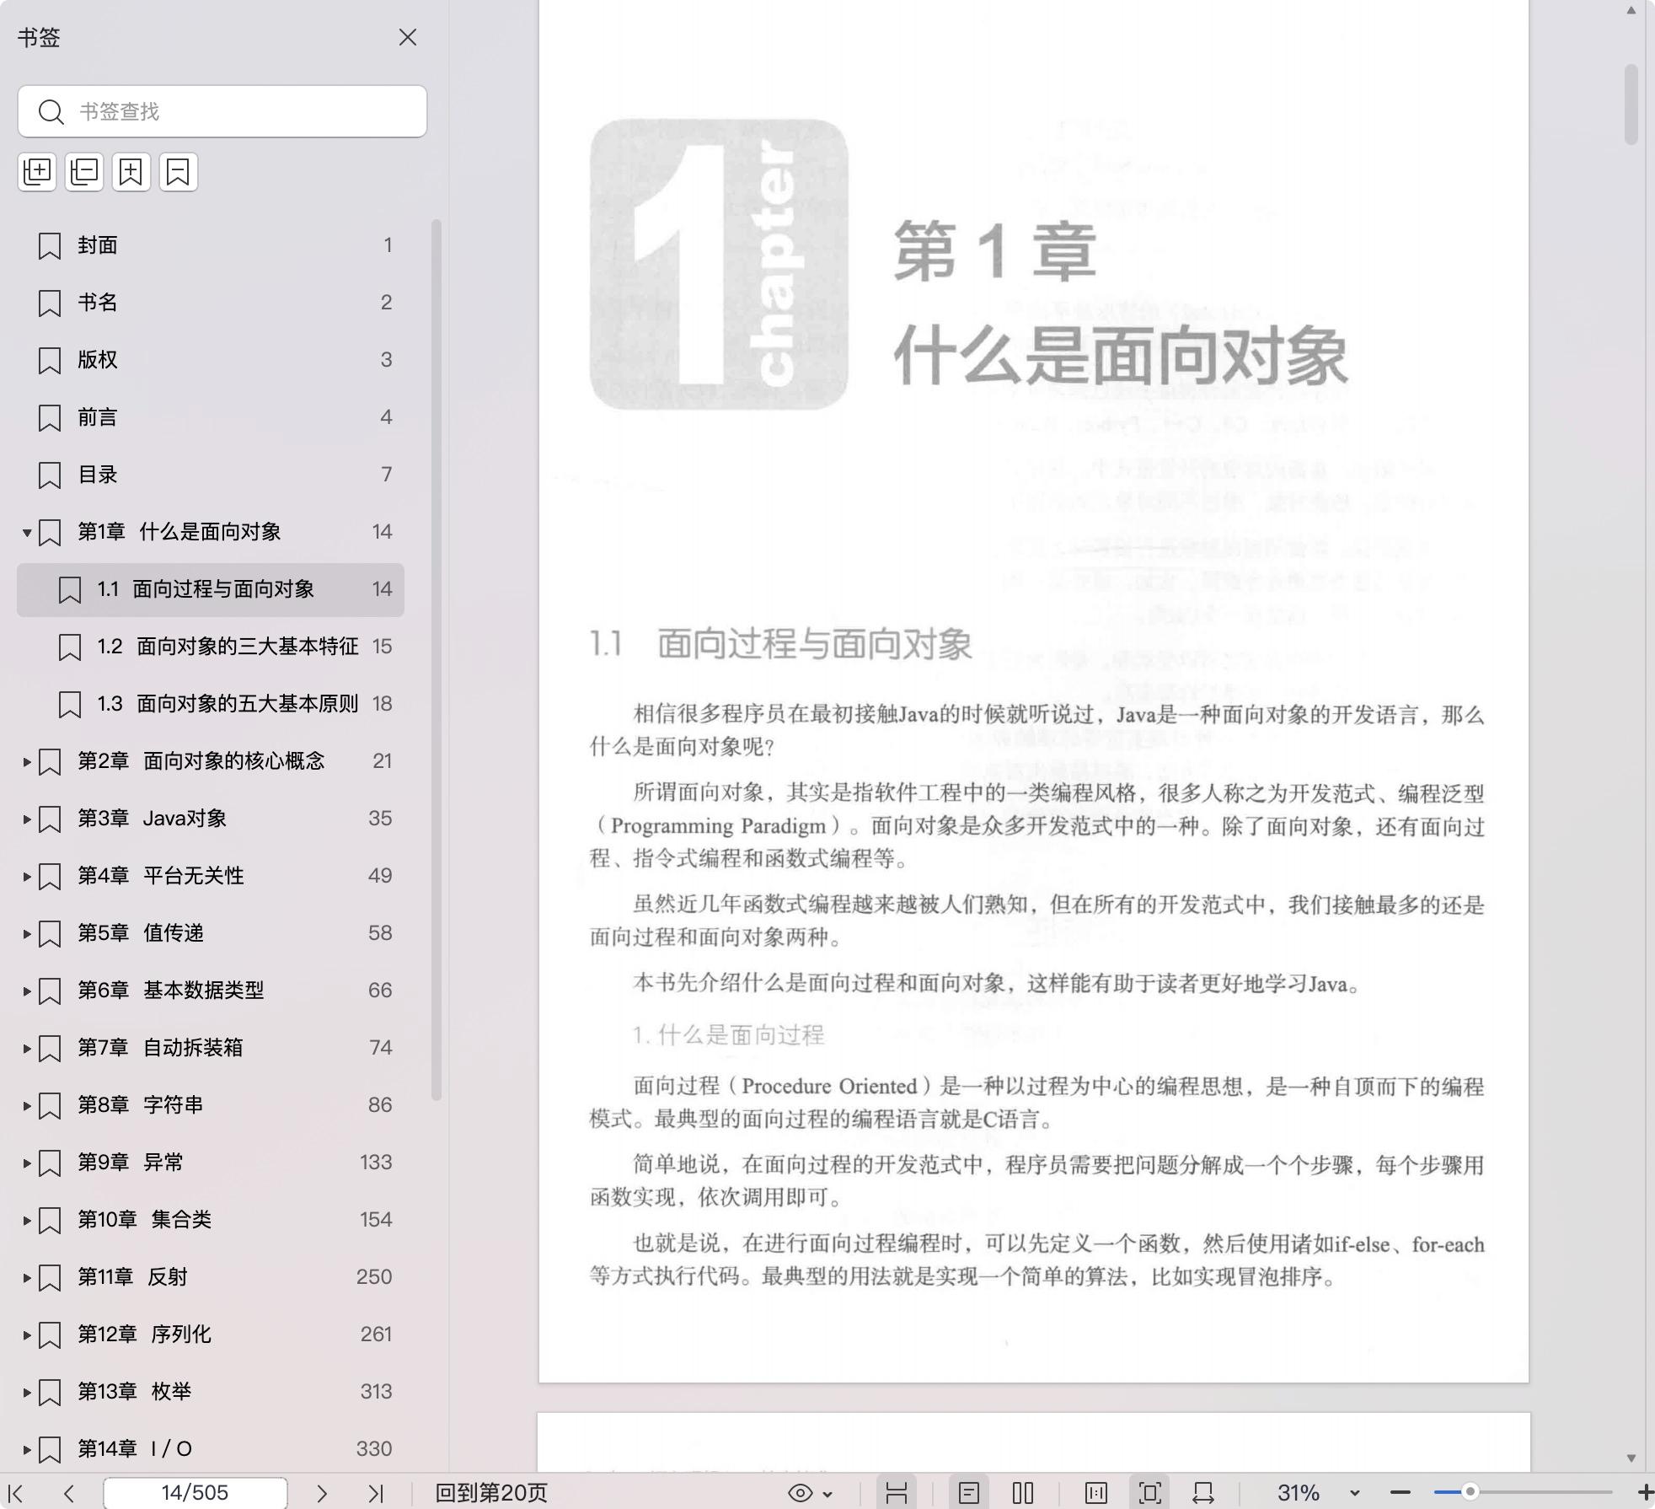Click page number 313 of 第13章 枚举
This screenshot has height=1509, width=1655.
point(376,1392)
